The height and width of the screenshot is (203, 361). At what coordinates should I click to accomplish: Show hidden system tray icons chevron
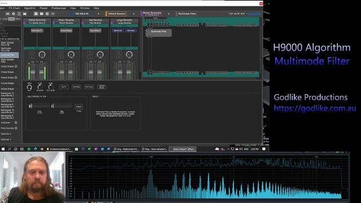pos(228,149)
